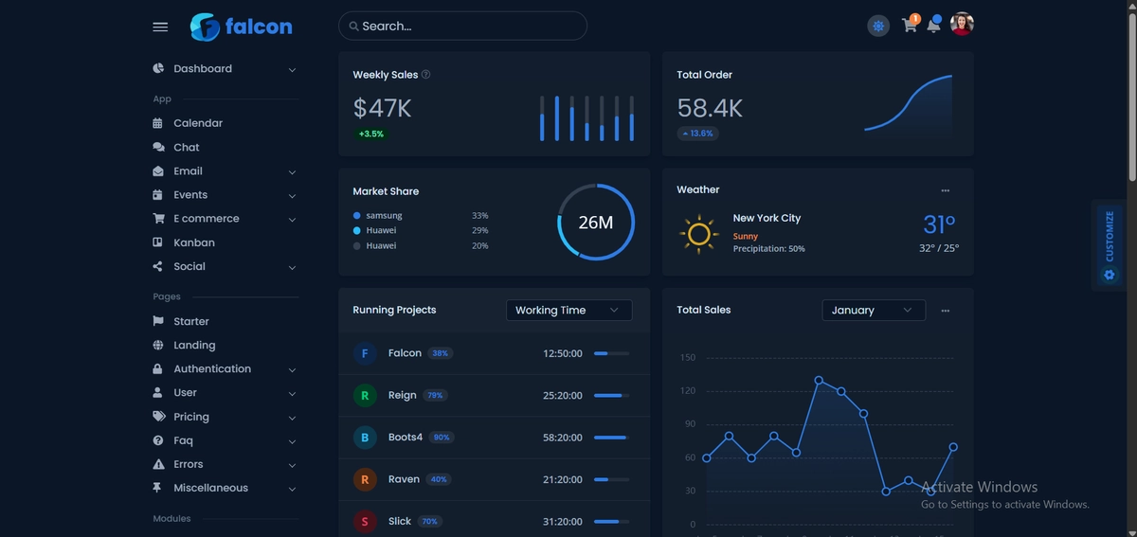The image size is (1137, 537).
Task: Click the Boots4 avatar letter B
Action: pos(365,438)
